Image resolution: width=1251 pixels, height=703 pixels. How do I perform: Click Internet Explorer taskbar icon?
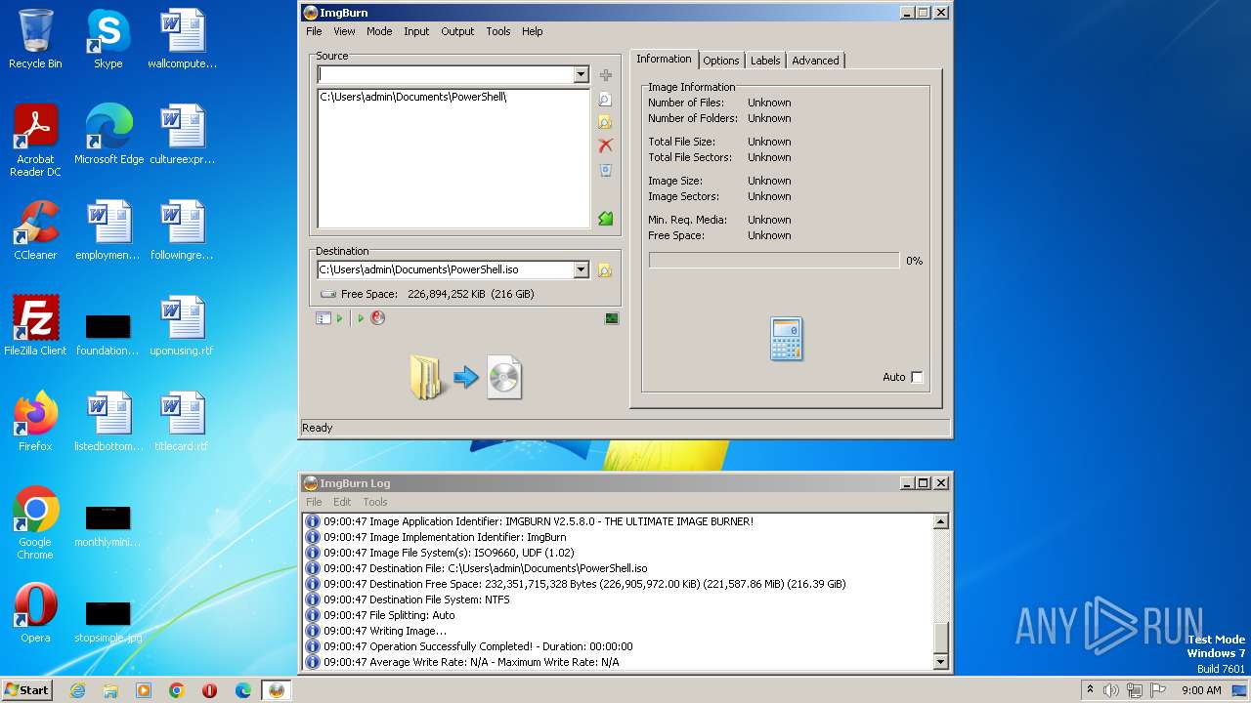tap(77, 690)
